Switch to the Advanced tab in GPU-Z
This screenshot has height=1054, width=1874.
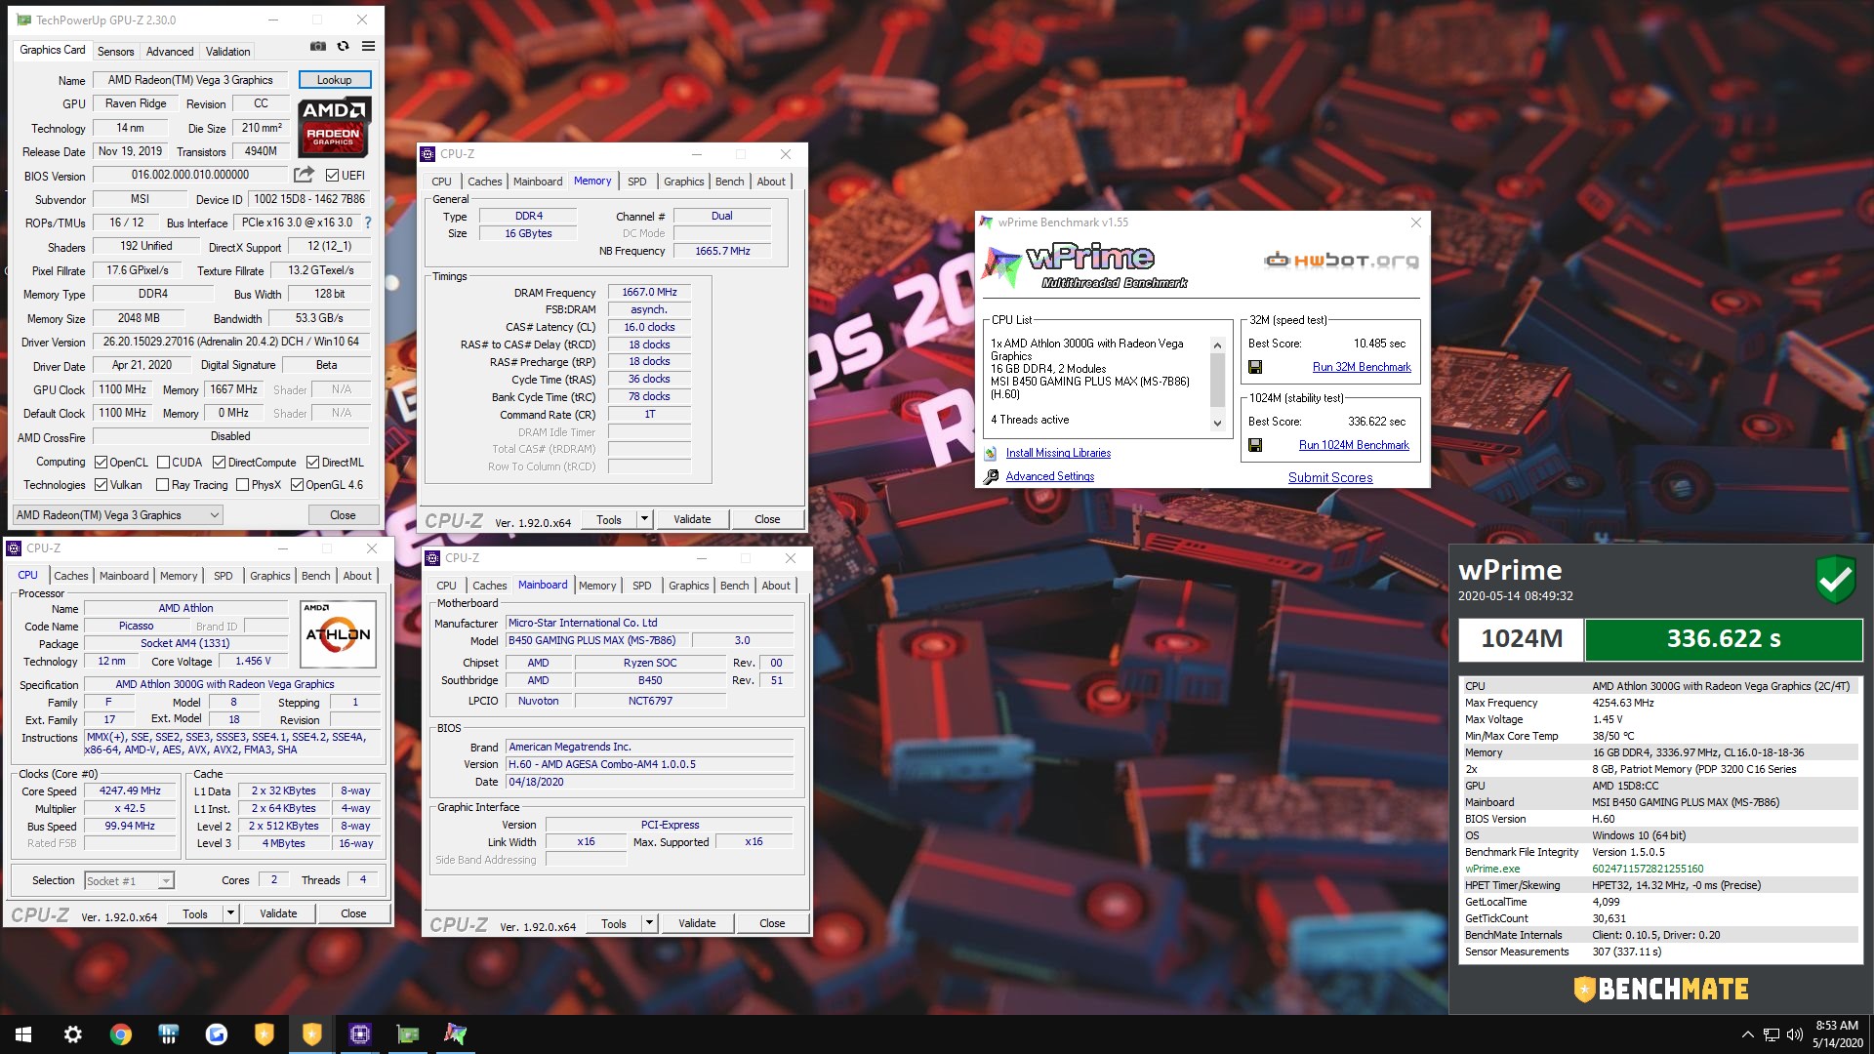[x=170, y=52]
